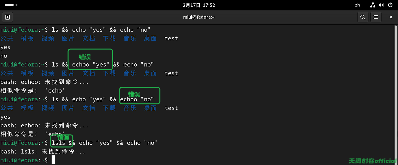Click the blinking cursor at last prompt
Viewport: 398px width, 165px height.
[53, 160]
